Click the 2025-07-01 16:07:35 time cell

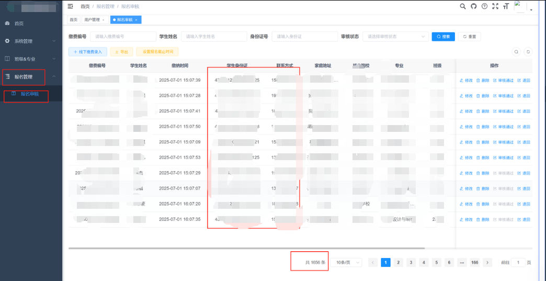click(180, 219)
